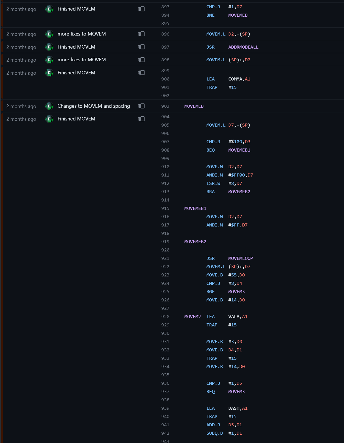344x443 pixels.
Task: View blame prior to change at line 904
Action: pos(141,119)
